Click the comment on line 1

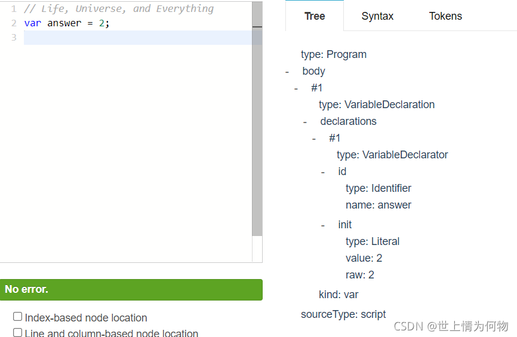coord(119,8)
